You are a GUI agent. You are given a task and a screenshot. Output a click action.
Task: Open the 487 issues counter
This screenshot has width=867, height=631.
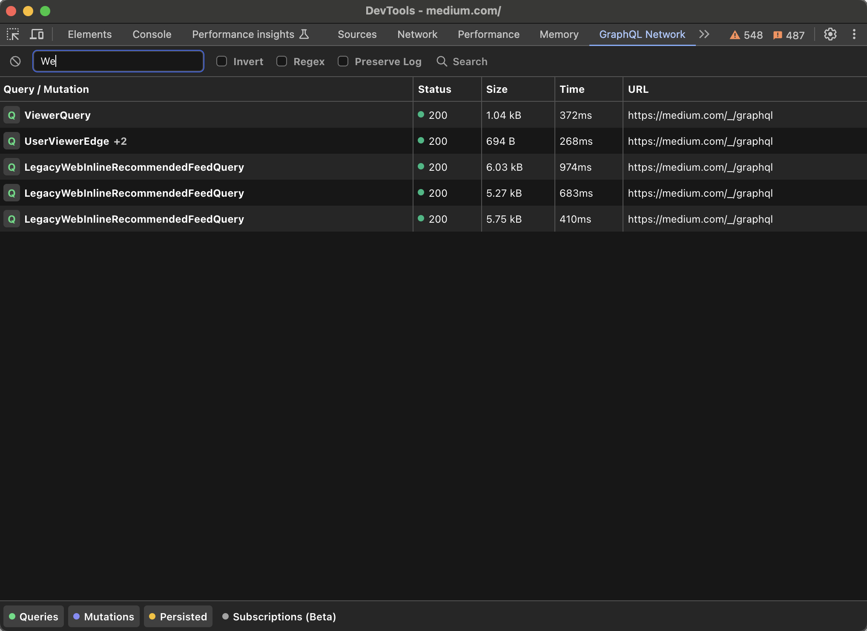[x=789, y=35]
